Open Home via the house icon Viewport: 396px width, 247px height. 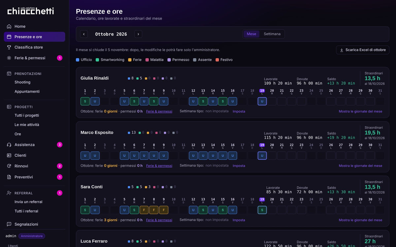click(9, 26)
